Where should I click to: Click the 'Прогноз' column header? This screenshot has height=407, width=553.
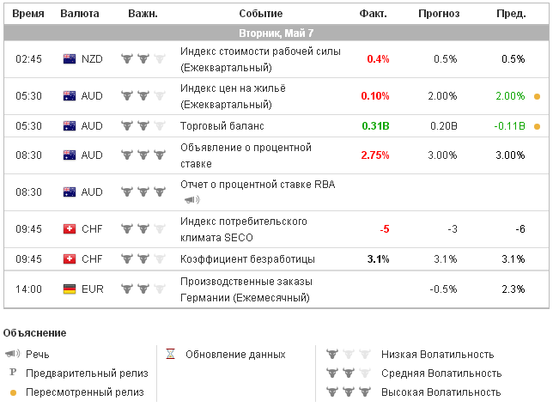tap(439, 14)
